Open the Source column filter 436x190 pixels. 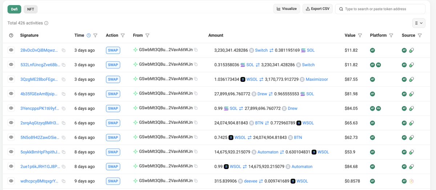coord(420,35)
